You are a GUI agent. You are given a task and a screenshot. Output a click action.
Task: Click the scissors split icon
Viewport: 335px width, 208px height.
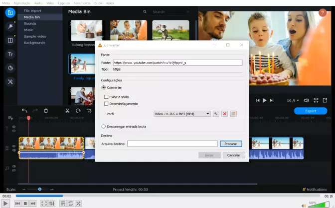67,111
